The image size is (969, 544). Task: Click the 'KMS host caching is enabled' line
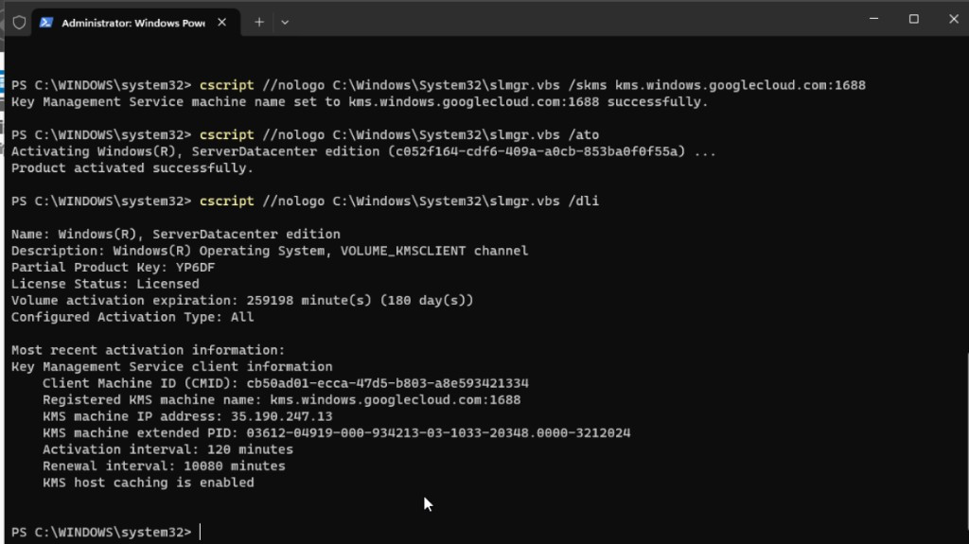149,483
